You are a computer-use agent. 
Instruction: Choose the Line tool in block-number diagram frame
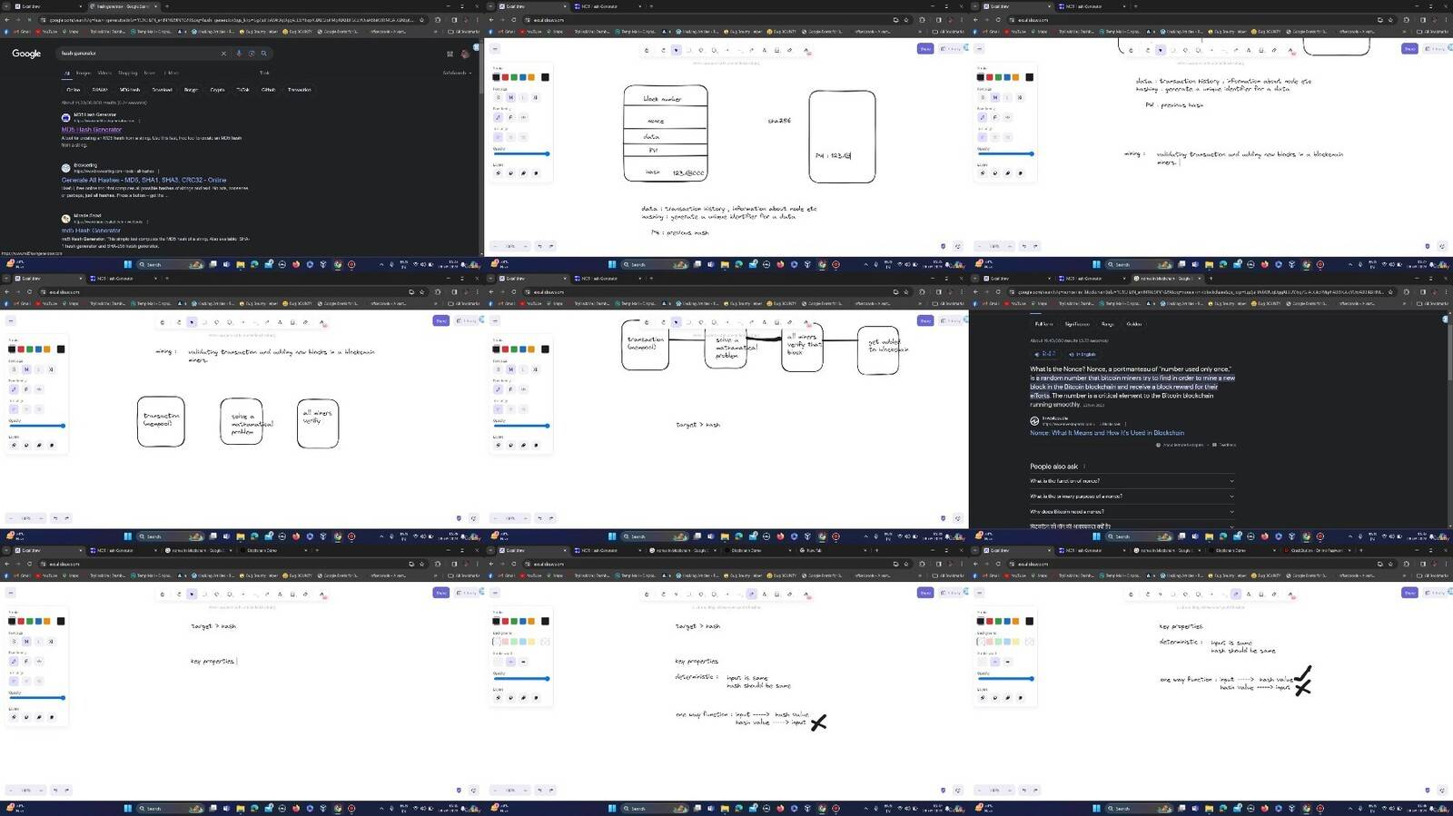[739, 50]
